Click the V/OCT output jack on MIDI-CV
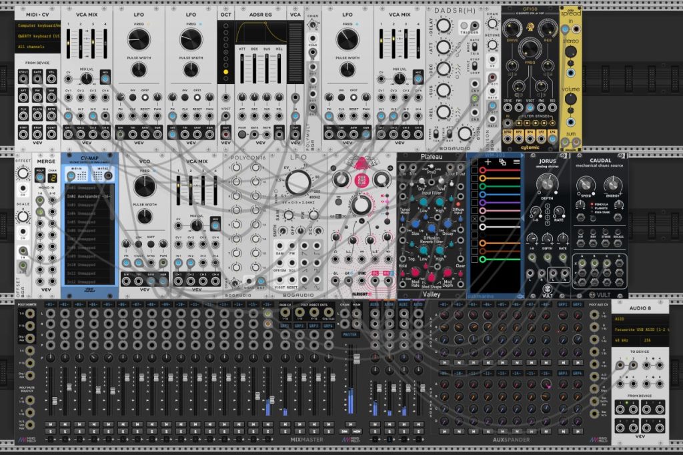 click(23, 79)
